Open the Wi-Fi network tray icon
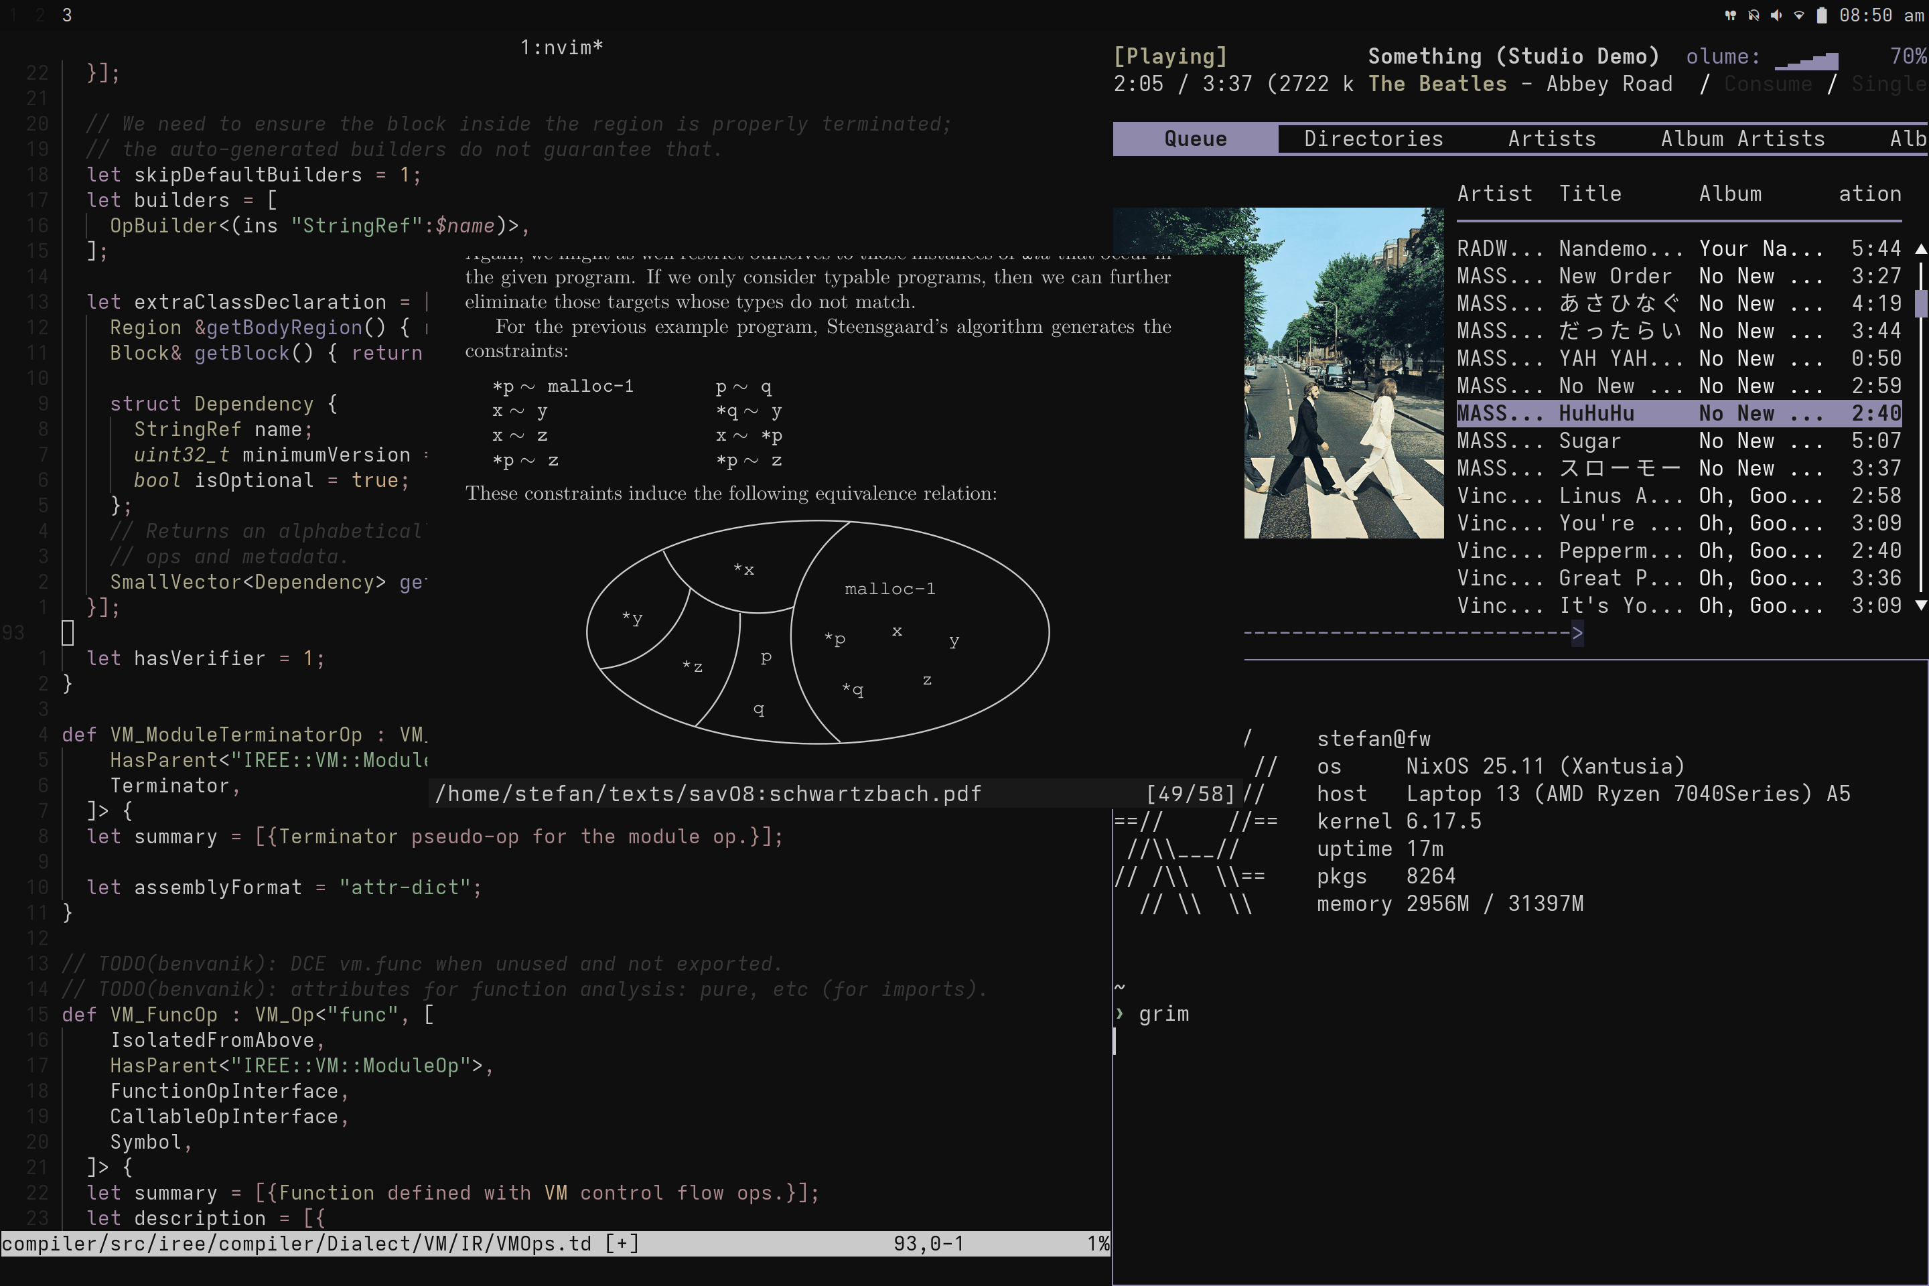 [1798, 15]
